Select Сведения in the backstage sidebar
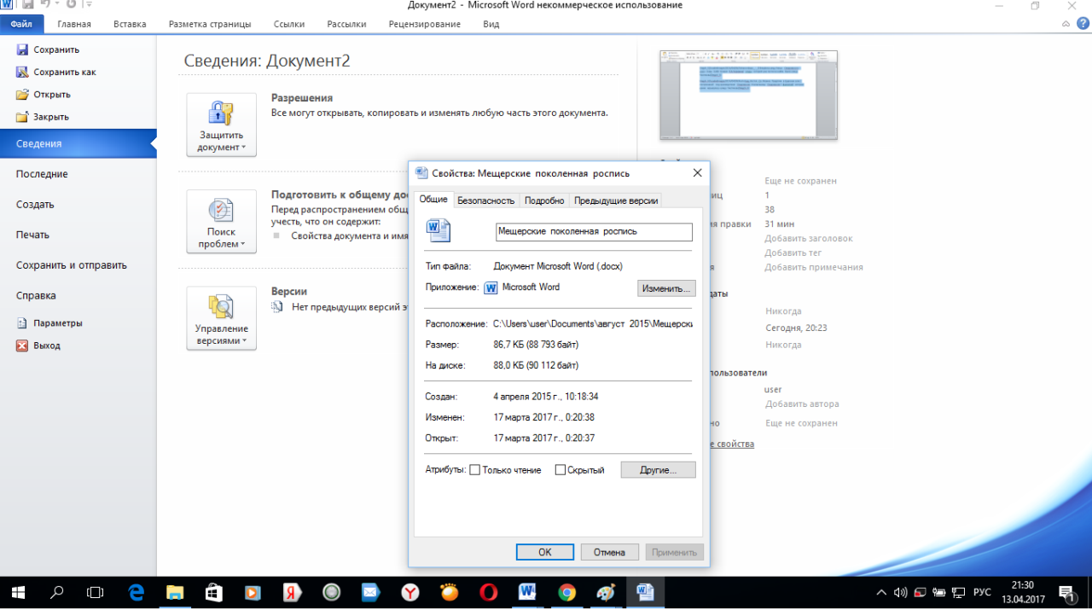The image size is (1092, 610). point(78,143)
